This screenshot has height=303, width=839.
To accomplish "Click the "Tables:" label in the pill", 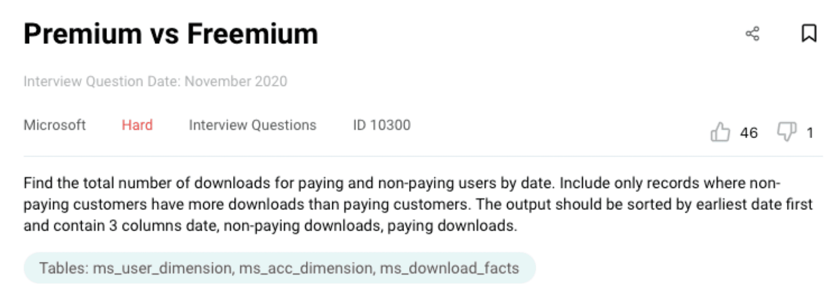I will pos(64,268).
